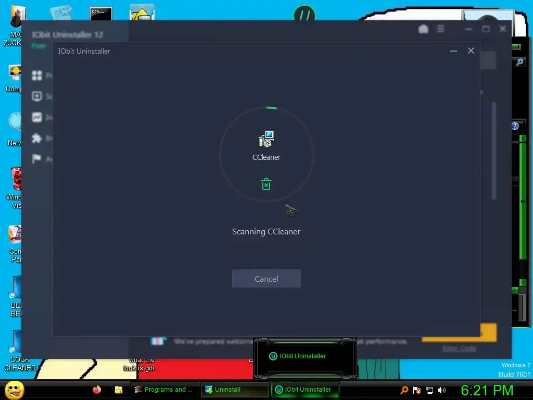Image resolution: width=533 pixels, height=400 pixels.
Task: Open Software Updater icon in IObit sidebar
Action: pos(37,96)
